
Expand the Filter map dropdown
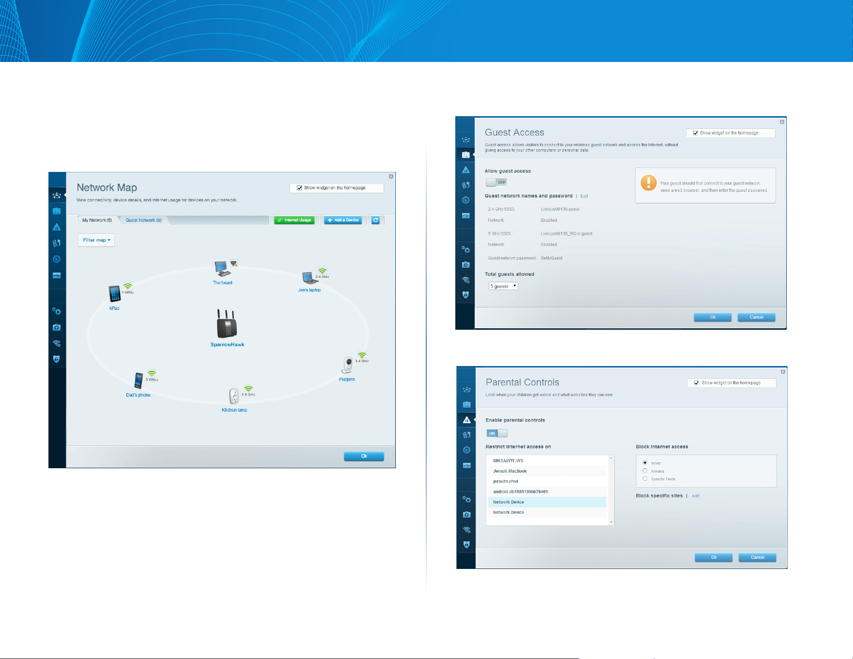(x=96, y=240)
